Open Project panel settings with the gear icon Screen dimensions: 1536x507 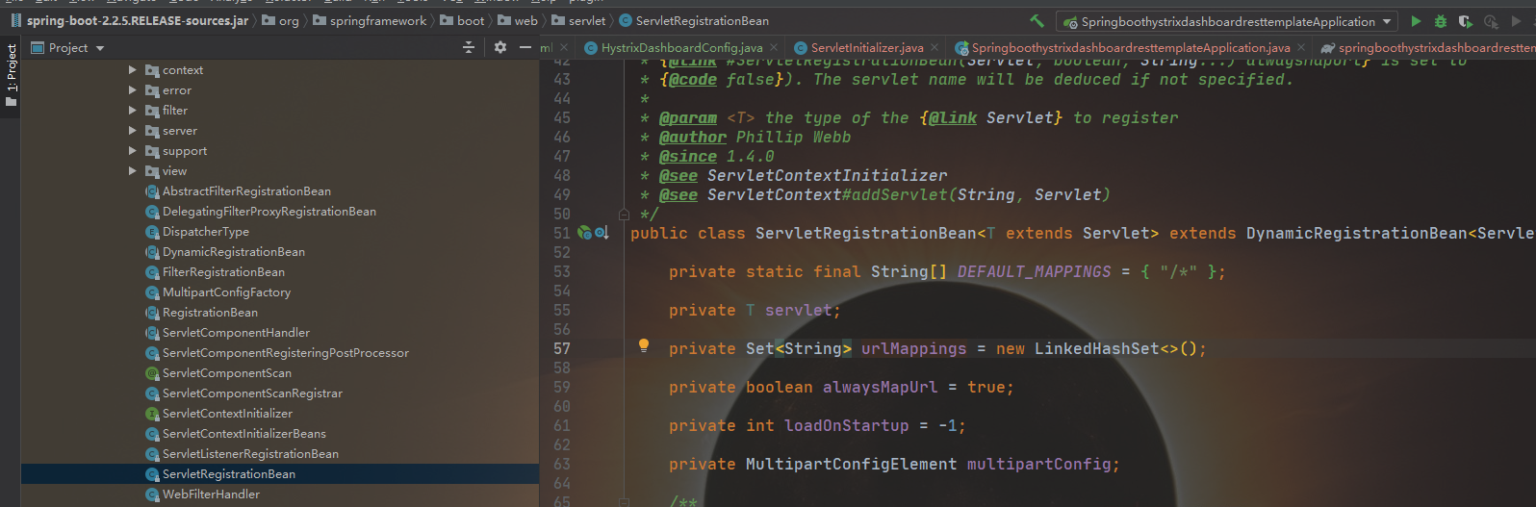[500, 47]
